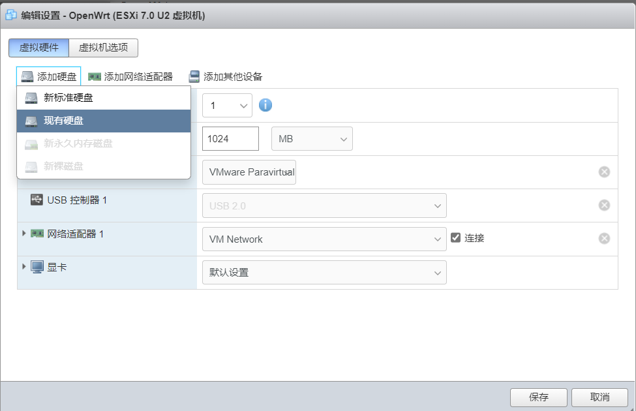Switch to the 虚拟硬件 tab
The height and width of the screenshot is (411, 636).
click(x=39, y=48)
